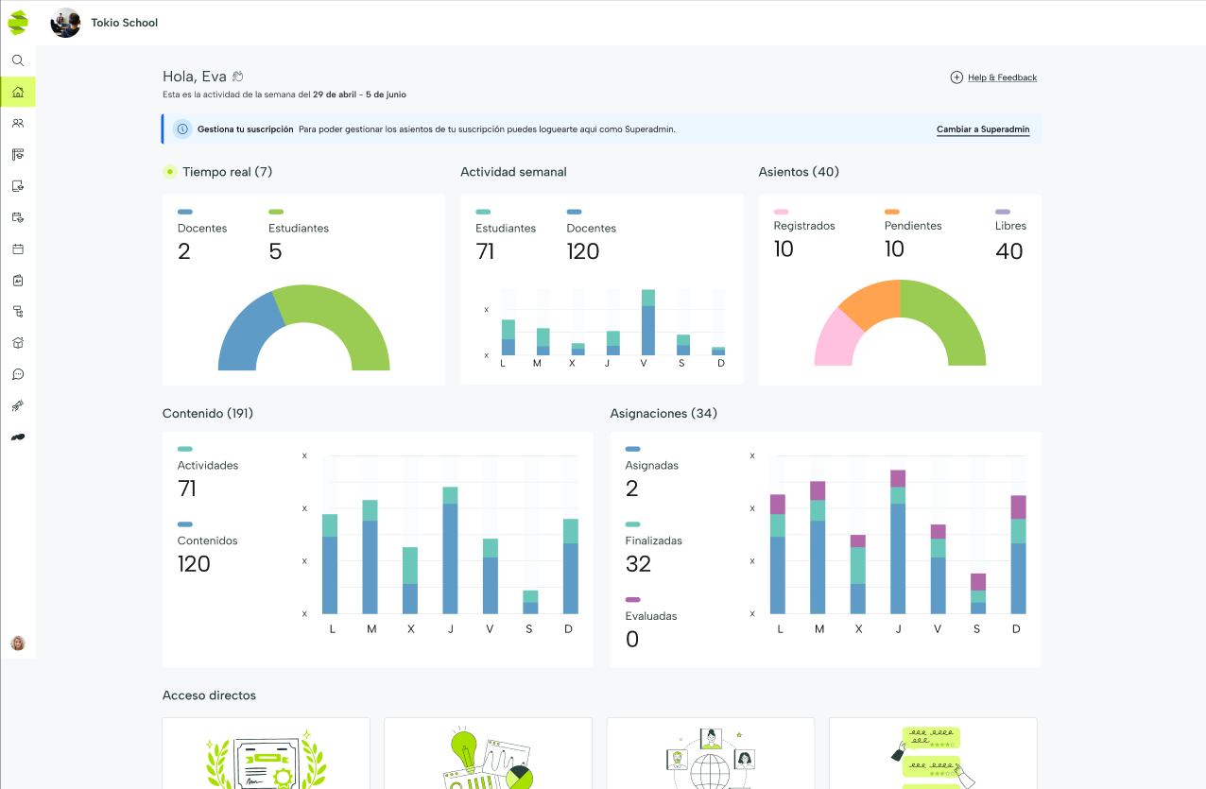Click the mustache icon in sidebar
1206x789 pixels.
point(18,437)
